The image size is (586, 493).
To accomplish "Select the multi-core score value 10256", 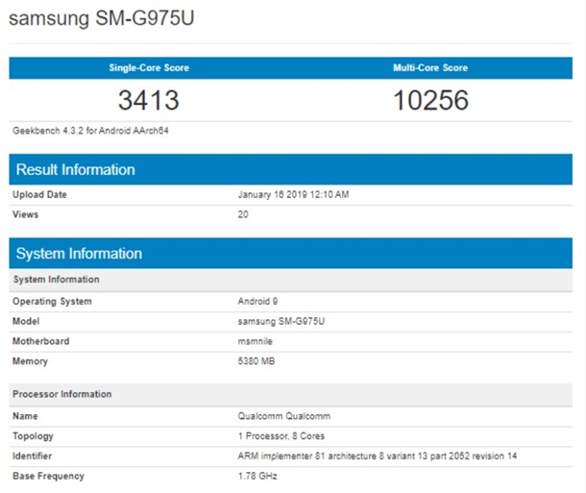I will (x=429, y=100).
